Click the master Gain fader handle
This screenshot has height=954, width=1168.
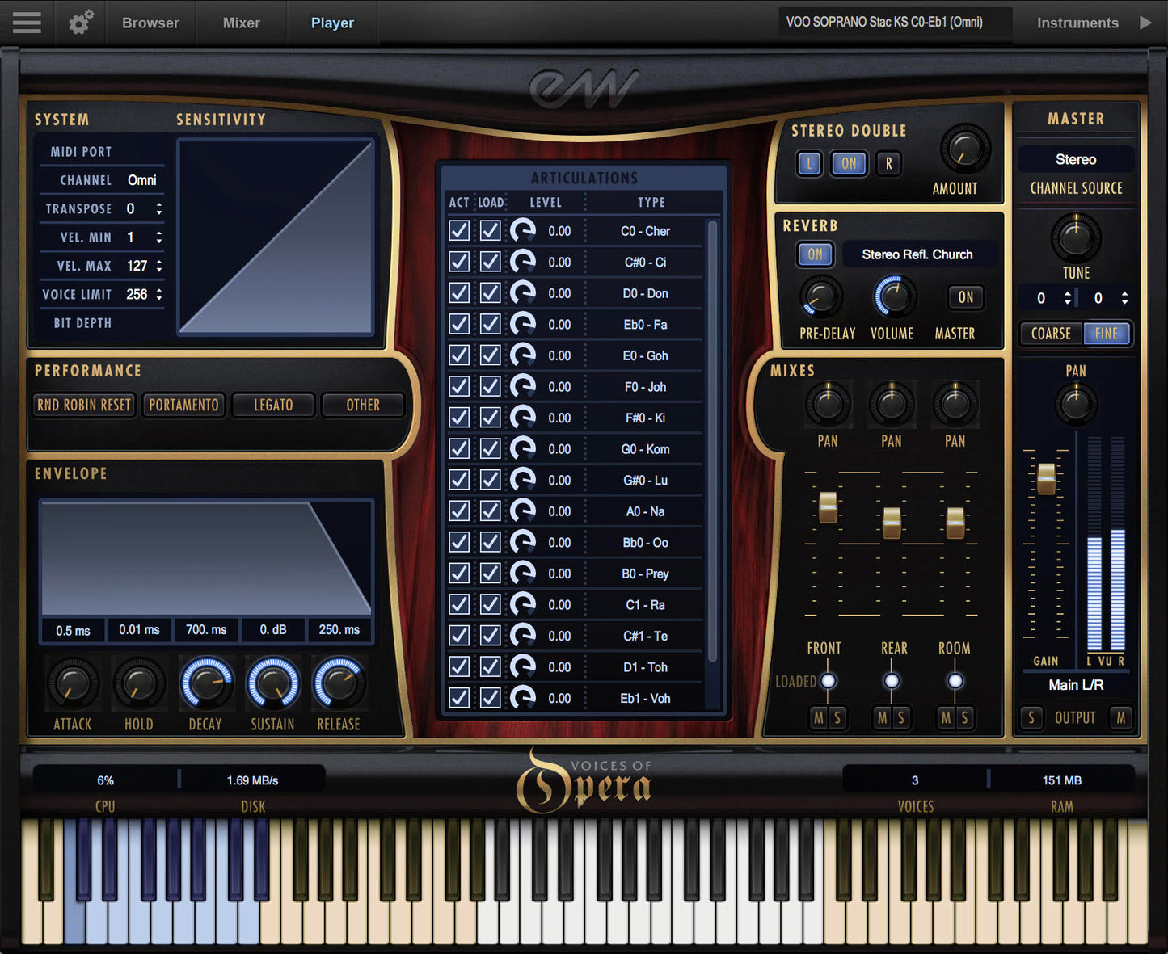pyautogui.click(x=1046, y=478)
